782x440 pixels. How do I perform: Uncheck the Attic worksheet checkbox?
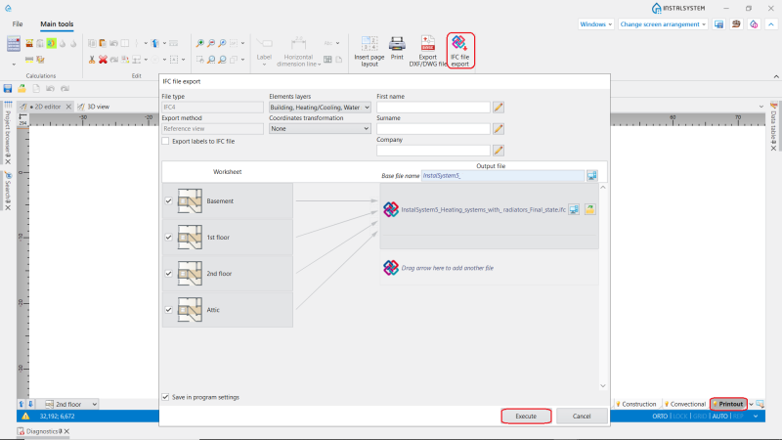click(x=168, y=310)
